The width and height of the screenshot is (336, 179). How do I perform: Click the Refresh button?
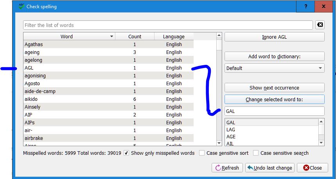227,168
